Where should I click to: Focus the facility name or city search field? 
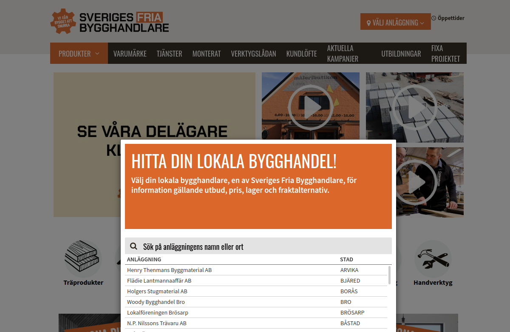(x=258, y=246)
